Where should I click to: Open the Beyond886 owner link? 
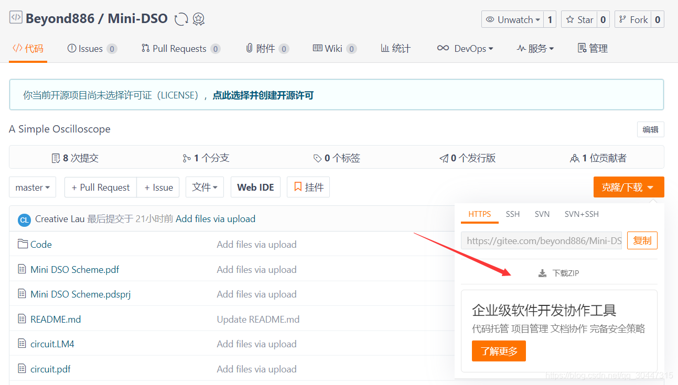(x=60, y=19)
